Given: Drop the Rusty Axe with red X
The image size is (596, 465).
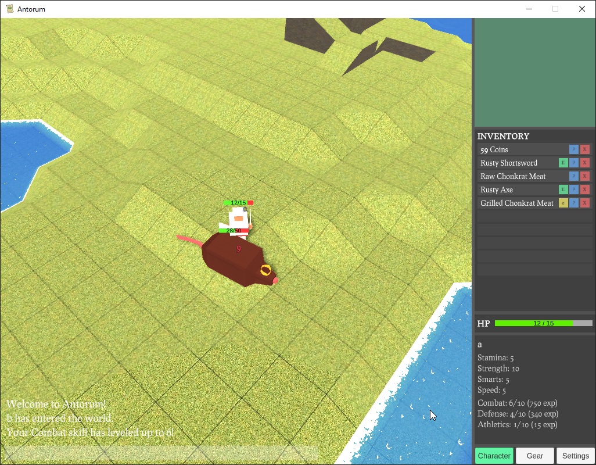Looking at the screenshot, I should click(585, 189).
